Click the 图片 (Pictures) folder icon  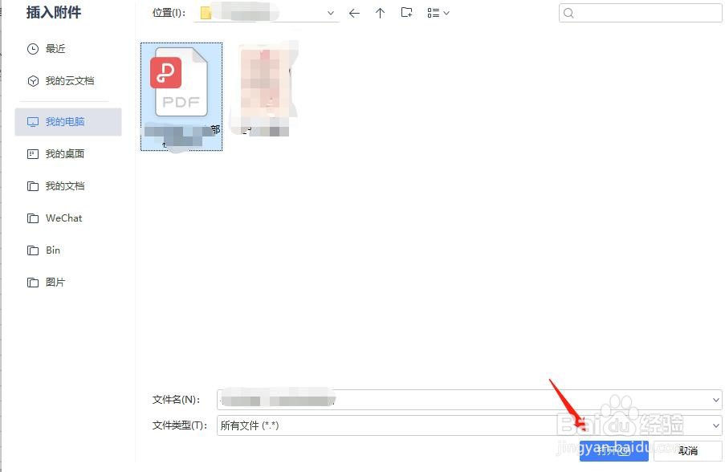[x=32, y=282]
